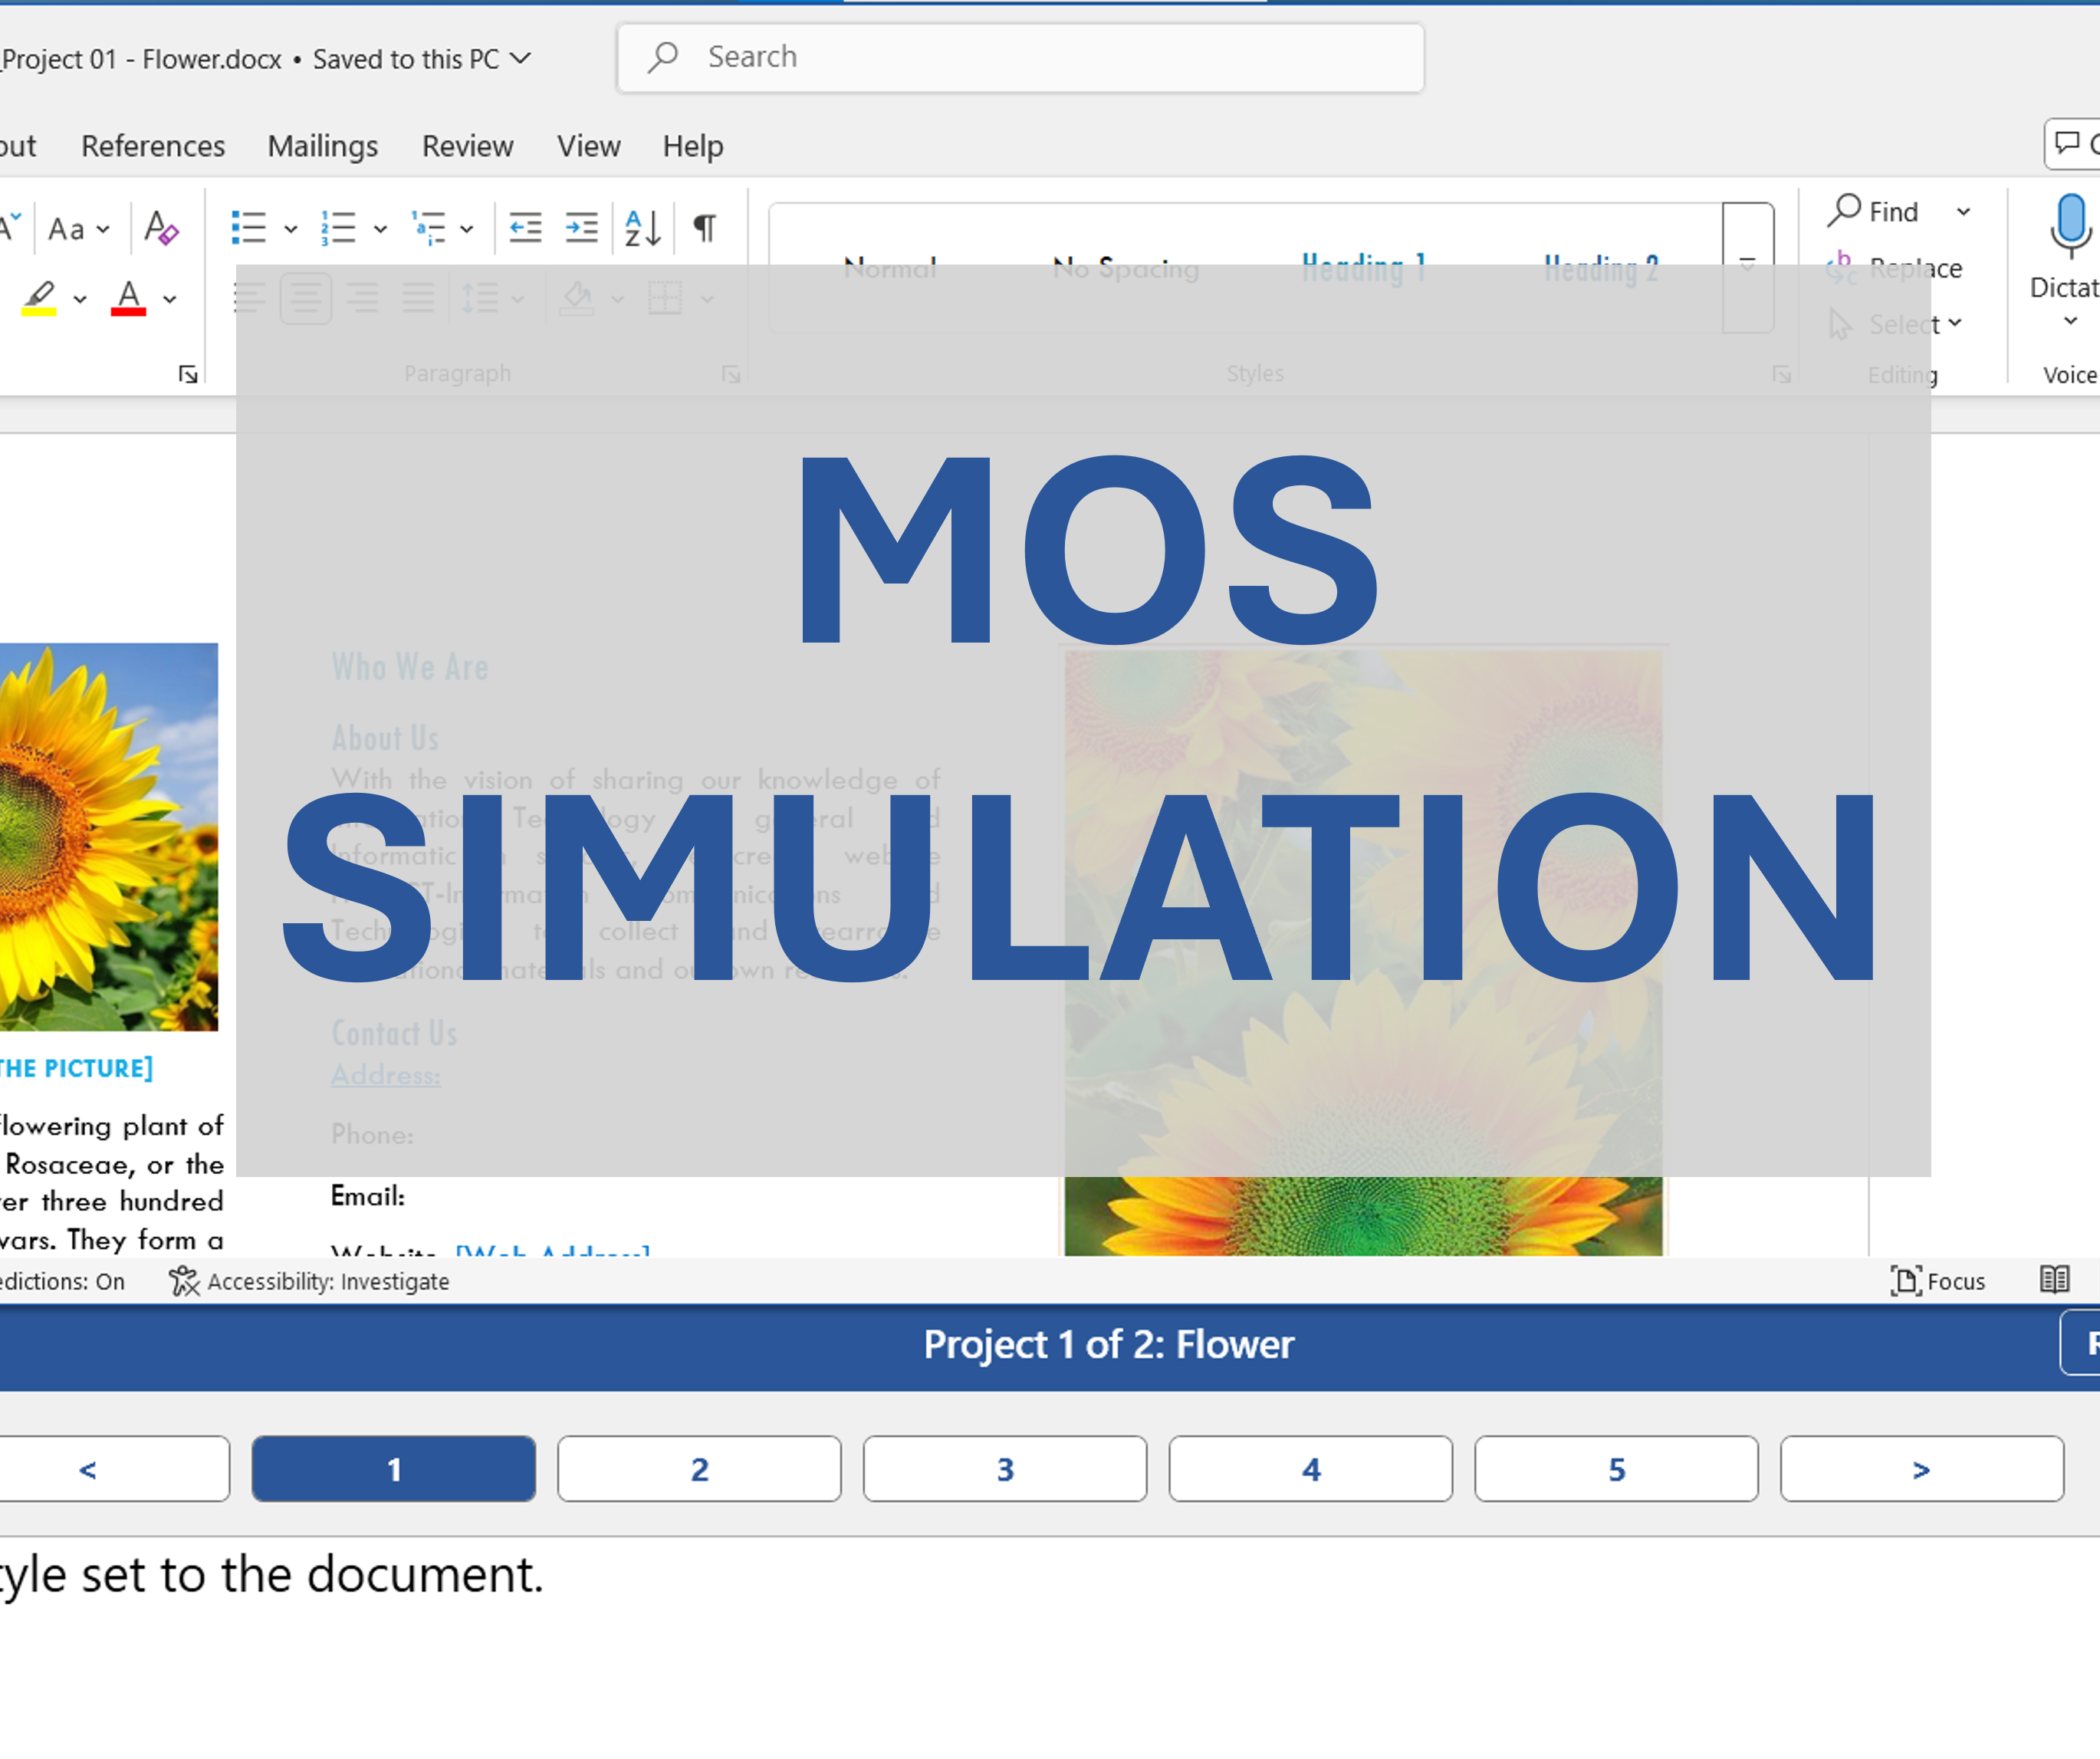This screenshot has width=2100, height=1759.
Task: Click the THE PICTURE] caption text
Action: (76, 1068)
